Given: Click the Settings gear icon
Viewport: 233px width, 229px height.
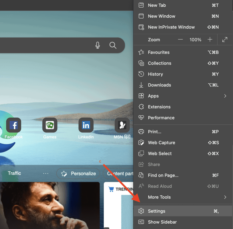Looking at the screenshot, I should [x=141, y=211].
